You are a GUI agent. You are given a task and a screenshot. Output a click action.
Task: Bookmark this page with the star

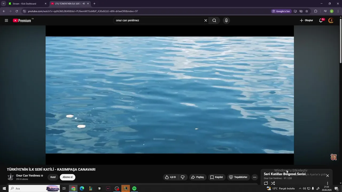(x=307, y=11)
